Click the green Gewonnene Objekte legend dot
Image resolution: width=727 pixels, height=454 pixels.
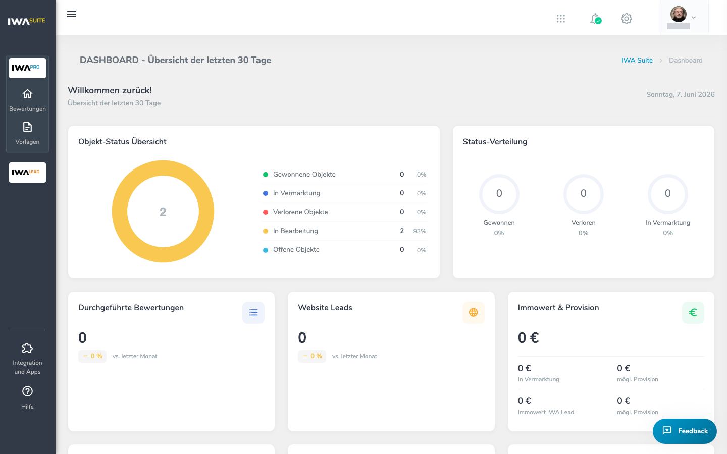click(x=266, y=175)
